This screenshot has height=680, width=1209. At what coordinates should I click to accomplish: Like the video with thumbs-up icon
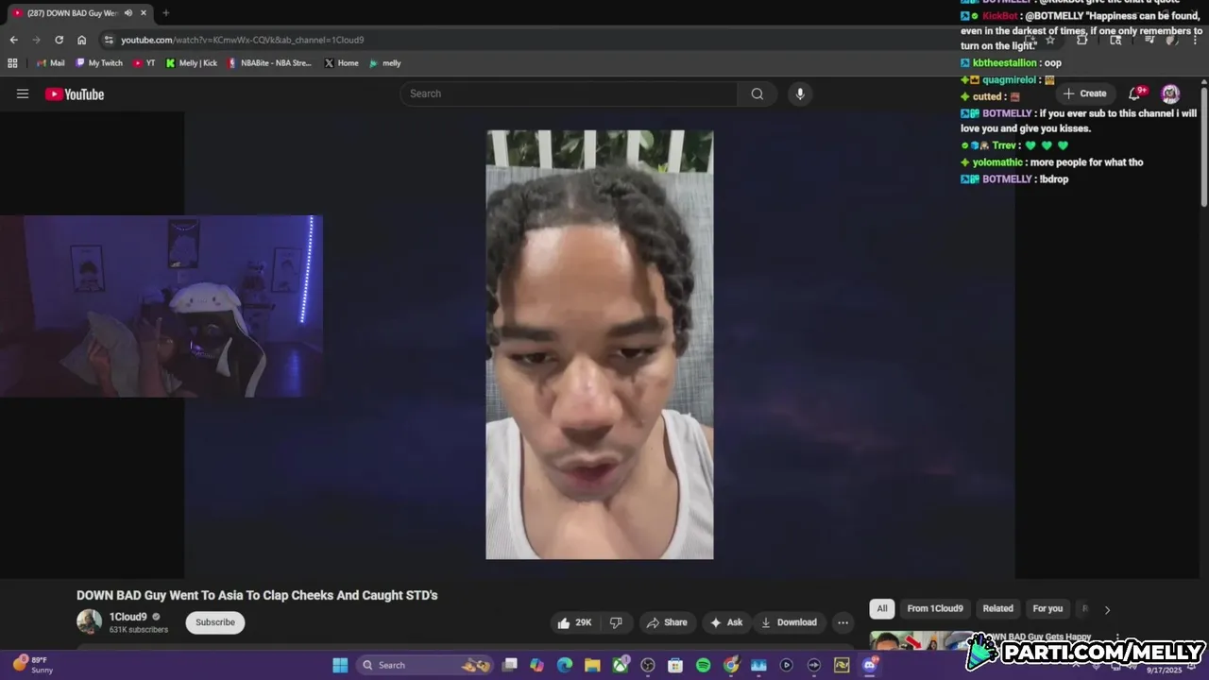pyautogui.click(x=574, y=622)
